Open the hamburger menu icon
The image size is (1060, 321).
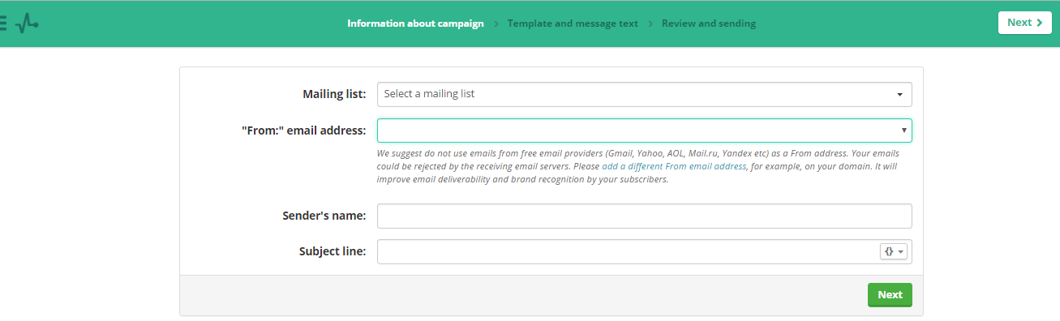pyautogui.click(x=3, y=23)
